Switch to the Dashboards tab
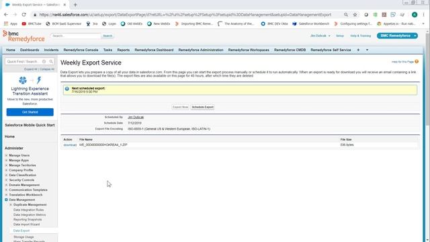 [30, 50]
